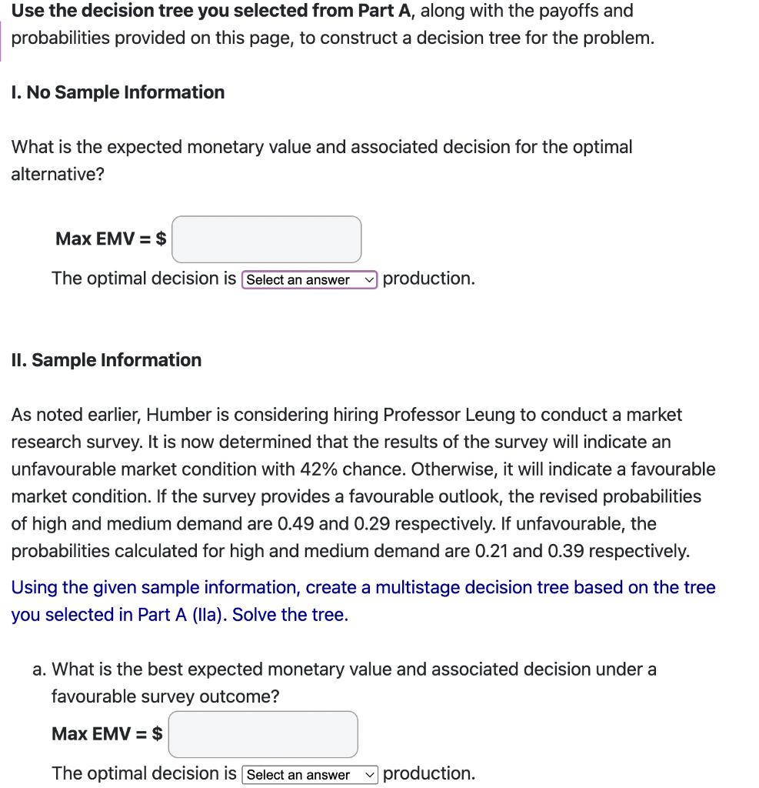Click the chevron on the first answer selector
The width and height of the screenshot is (759, 788).
tap(368, 279)
